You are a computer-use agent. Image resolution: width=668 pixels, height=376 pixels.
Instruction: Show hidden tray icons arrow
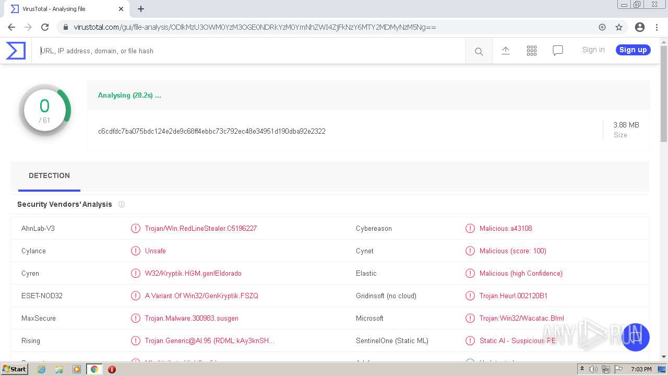[582, 369]
